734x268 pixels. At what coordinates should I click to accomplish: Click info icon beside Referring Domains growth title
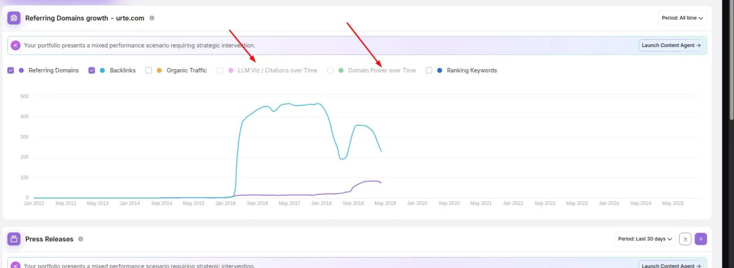tap(152, 18)
